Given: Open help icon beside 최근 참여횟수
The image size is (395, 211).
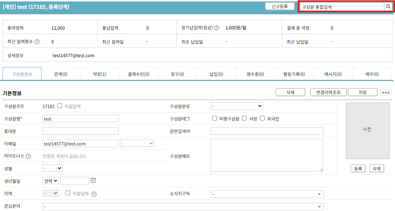Looking at the screenshot, I should pos(37,42).
